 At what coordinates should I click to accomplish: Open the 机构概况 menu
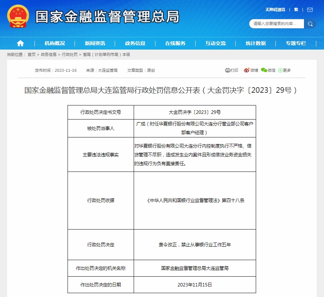click(x=55, y=43)
